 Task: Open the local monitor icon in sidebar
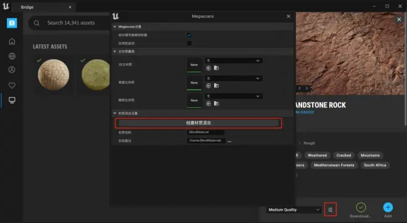click(12, 100)
